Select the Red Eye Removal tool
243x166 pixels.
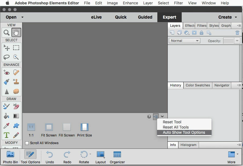(7, 72)
